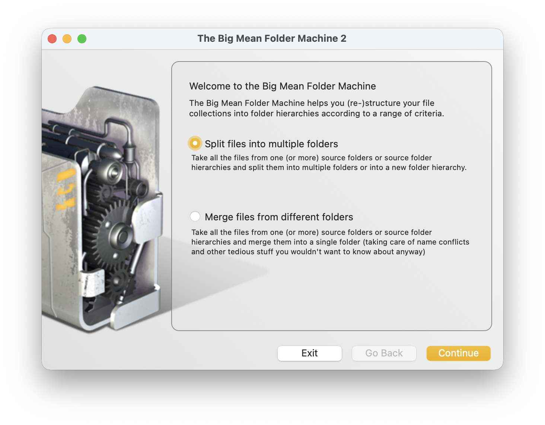Close the window with the red button
Image resolution: width=545 pixels, height=425 pixels.
[x=52, y=39]
